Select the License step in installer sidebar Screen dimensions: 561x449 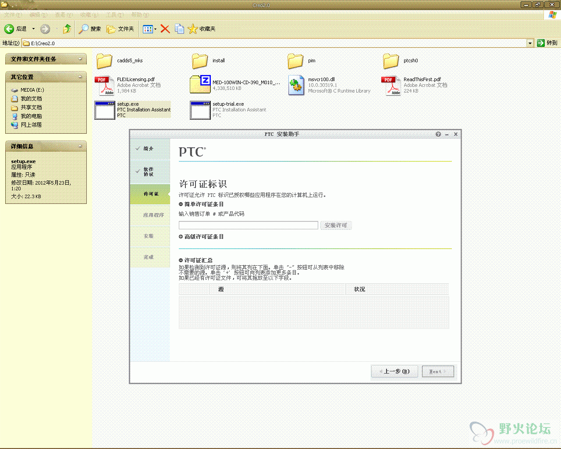coord(150,194)
